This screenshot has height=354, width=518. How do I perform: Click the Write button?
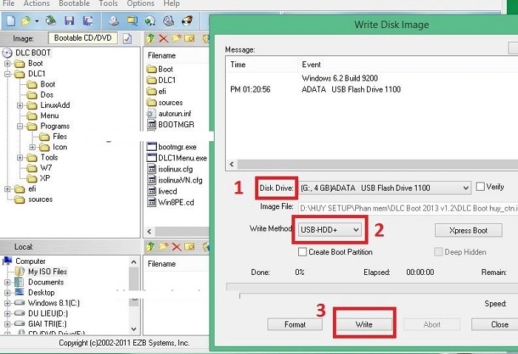tap(363, 324)
